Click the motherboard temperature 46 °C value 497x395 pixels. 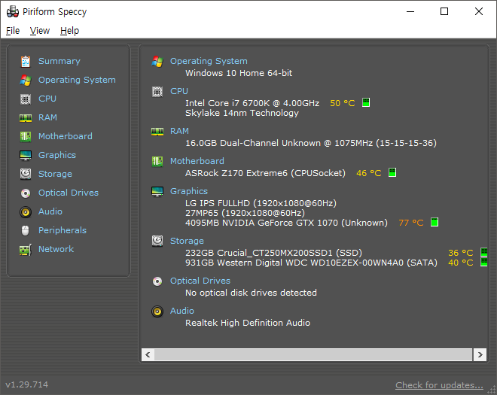pyautogui.click(x=369, y=173)
